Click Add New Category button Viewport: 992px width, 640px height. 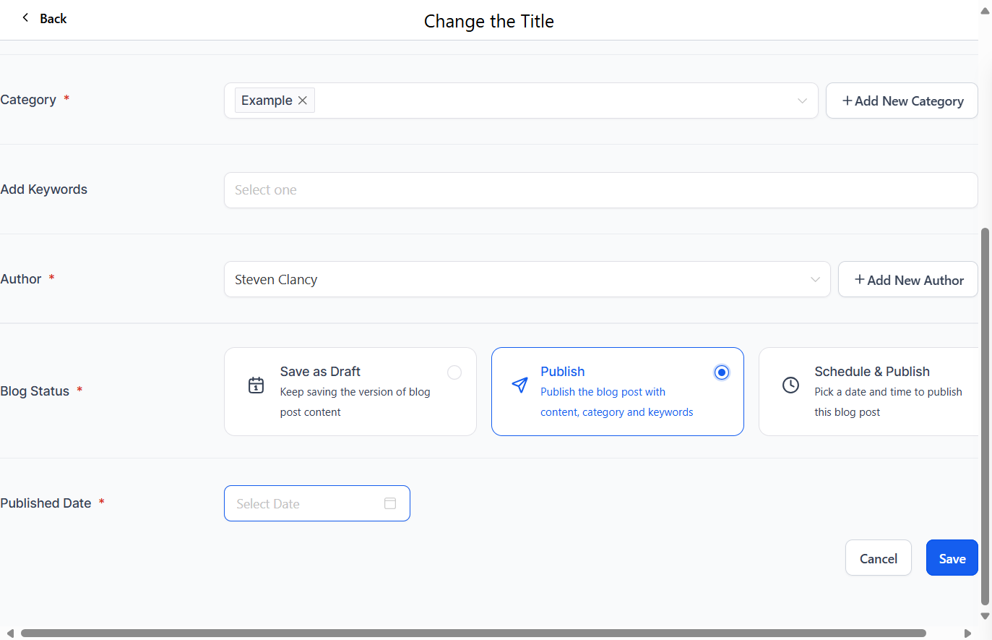[902, 101]
